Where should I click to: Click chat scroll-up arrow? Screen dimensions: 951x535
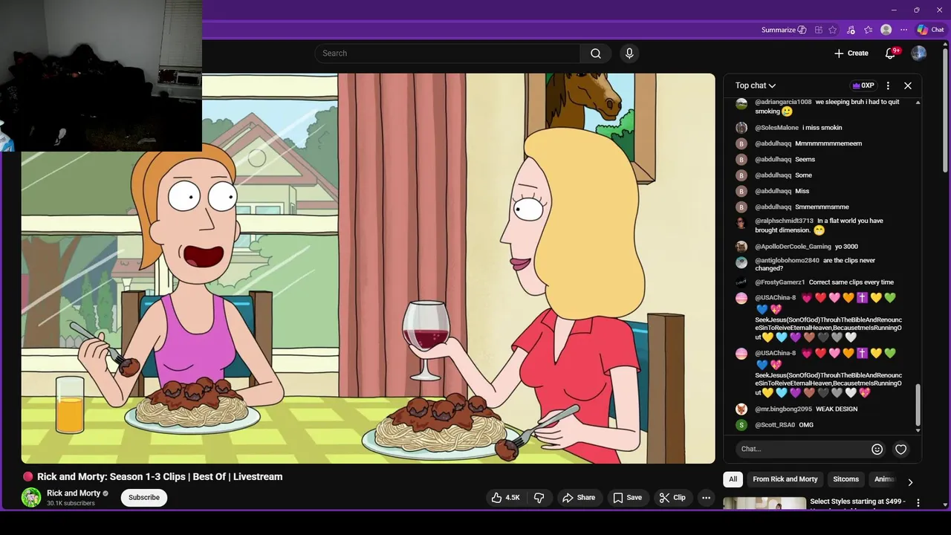[918, 102]
